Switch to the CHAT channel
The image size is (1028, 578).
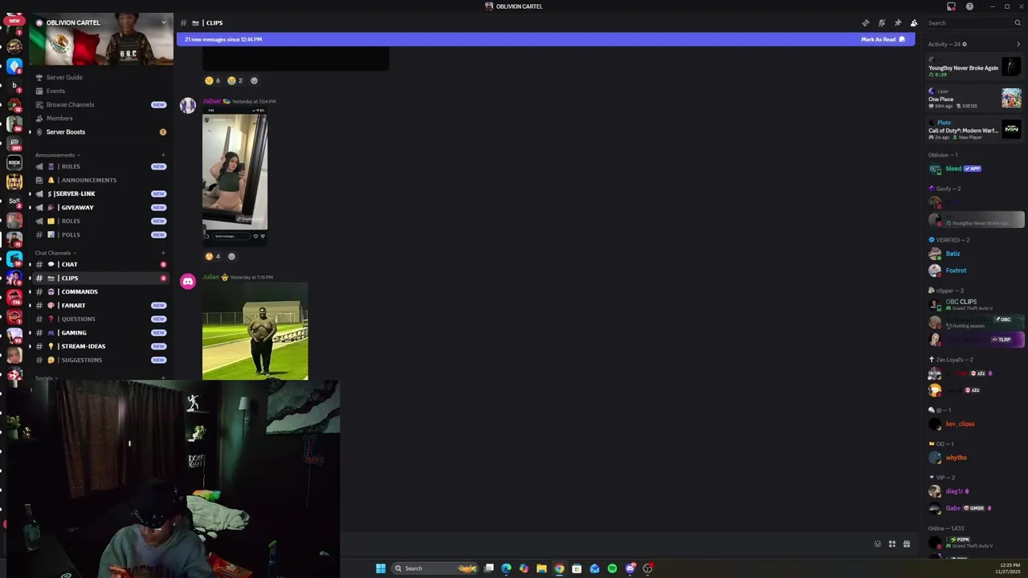tap(101, 264)
